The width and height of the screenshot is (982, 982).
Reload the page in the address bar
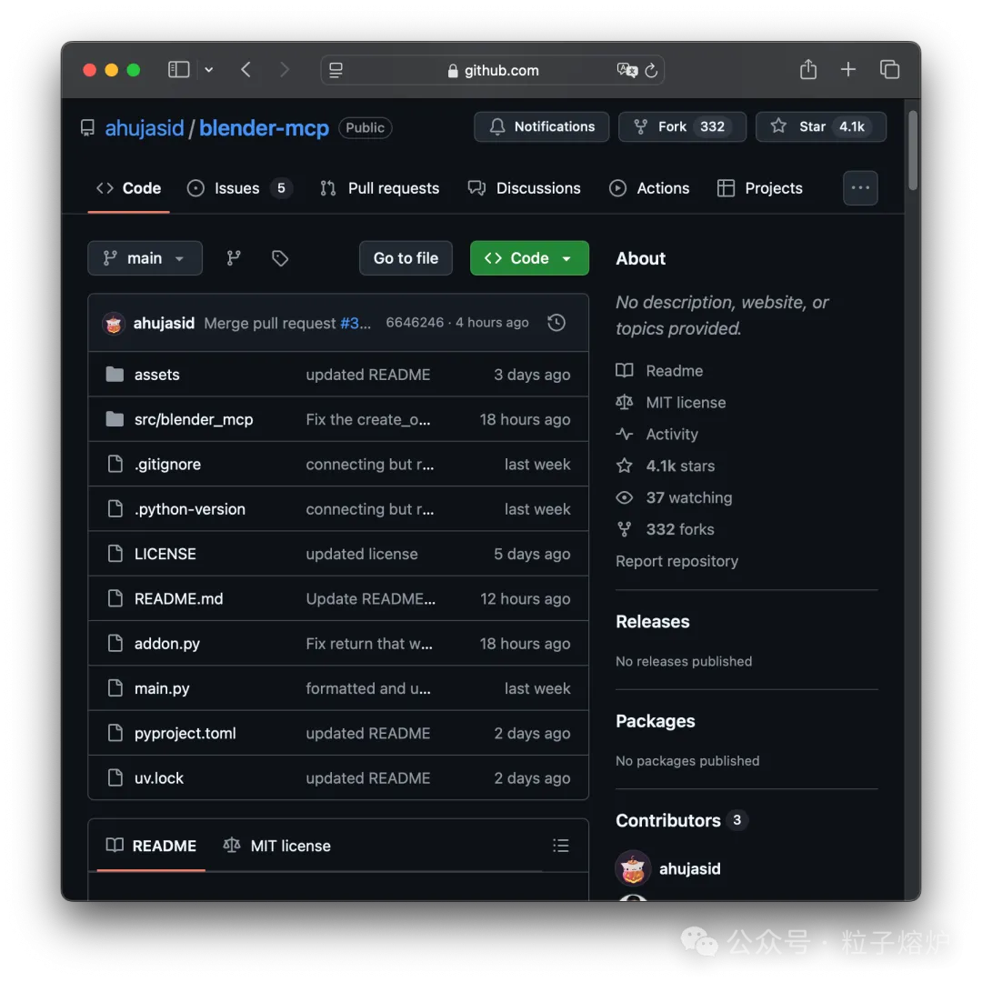point(651,70)
